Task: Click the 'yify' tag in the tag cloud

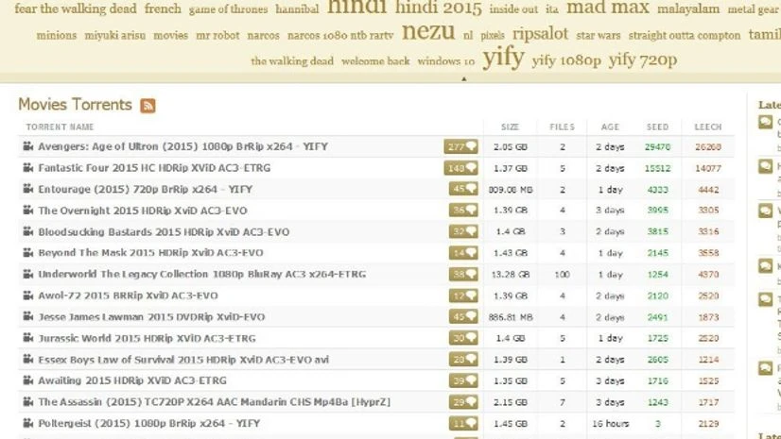Action: tap(504, 58)
